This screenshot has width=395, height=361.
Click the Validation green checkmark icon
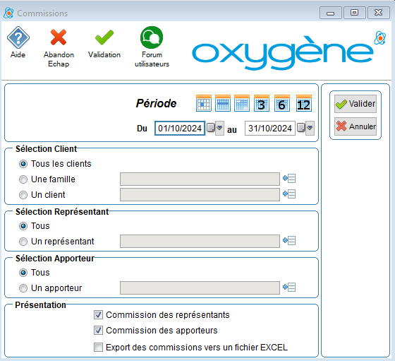[104, 37]
